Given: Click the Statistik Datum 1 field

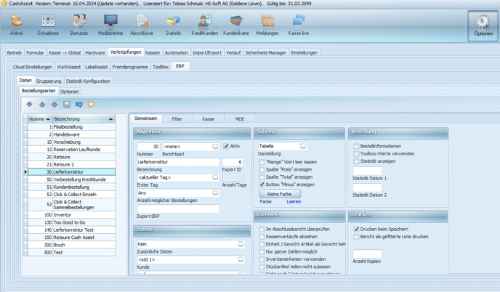Looking at the screenshot, I should click(x=367, y=171).
